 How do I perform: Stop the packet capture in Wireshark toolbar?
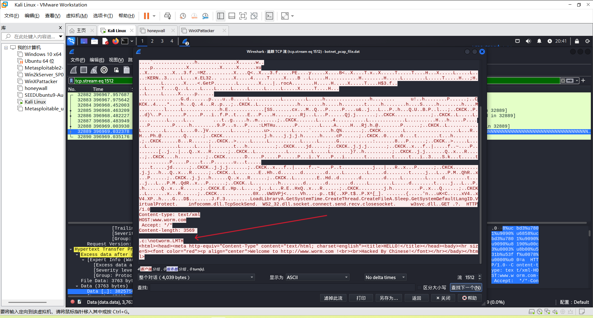[84, 70]
